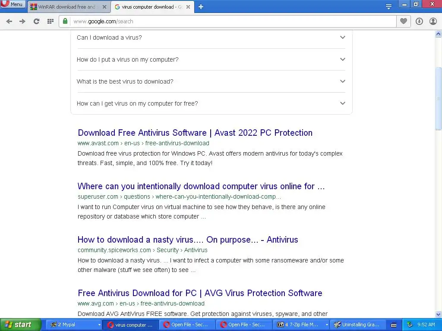
Task: Close the WinRAR download tab
Action: point(104,7)
